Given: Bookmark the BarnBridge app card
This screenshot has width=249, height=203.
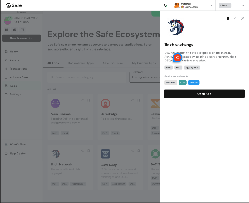Looking at the screenshot, I should click(139, 100).
